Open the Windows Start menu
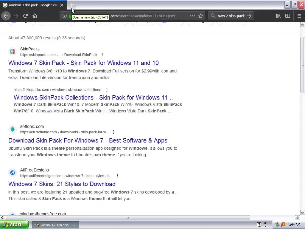The height and width of the screenshot is (229, 305). tap(14, 225)
